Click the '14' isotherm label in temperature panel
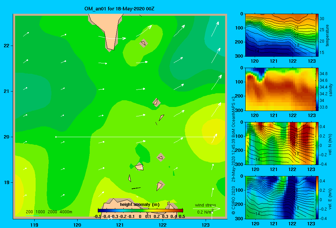The height and width of the screenshot is (228, 336). [x=257, y=51]
